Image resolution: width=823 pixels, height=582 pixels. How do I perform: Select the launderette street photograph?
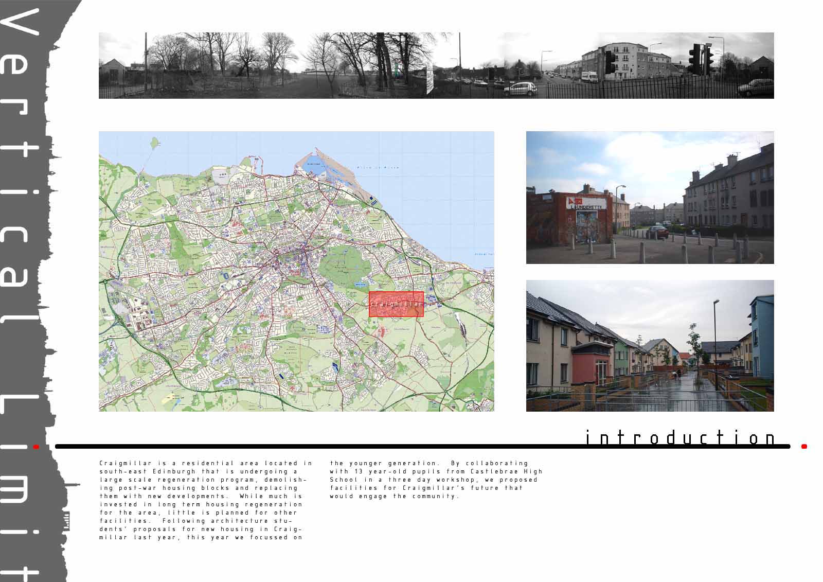click(x=650, y=198)
